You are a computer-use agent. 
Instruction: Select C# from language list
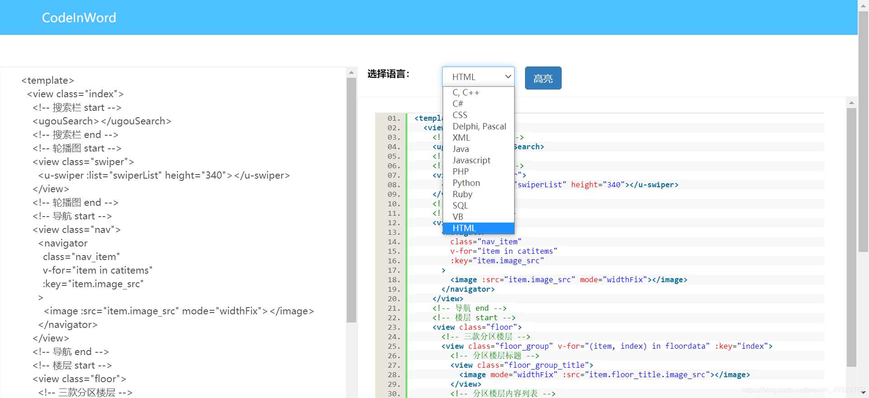[x=478, y=104]
